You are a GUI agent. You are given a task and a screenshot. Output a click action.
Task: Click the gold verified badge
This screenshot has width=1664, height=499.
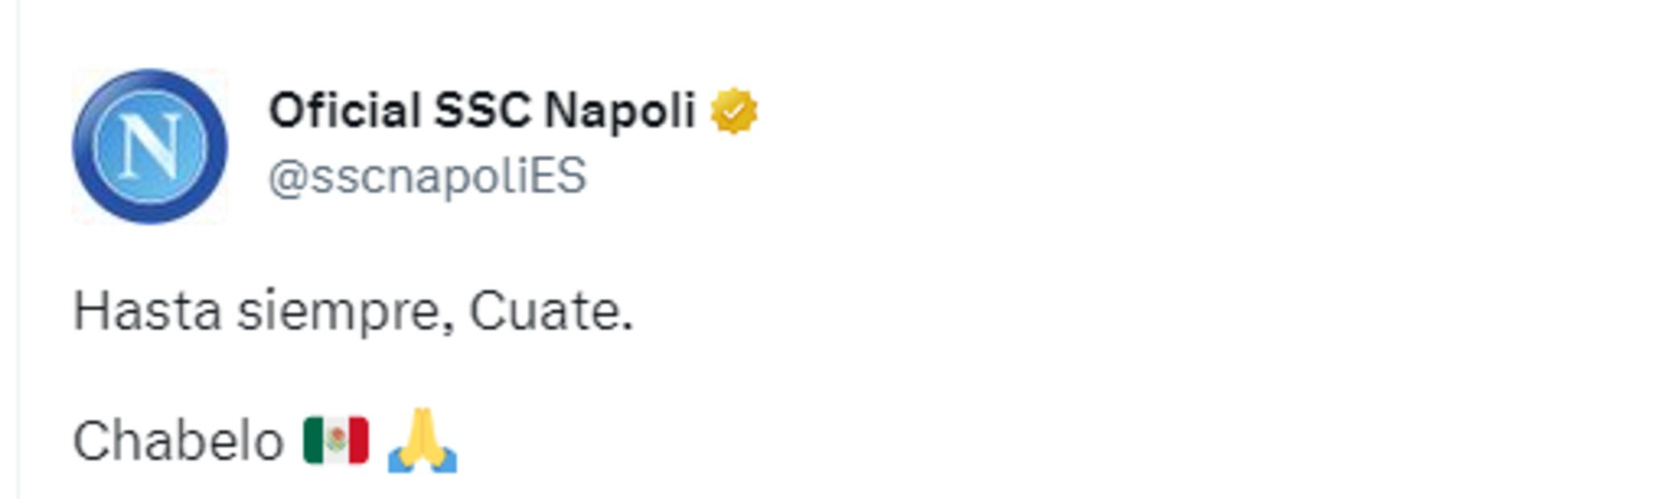coord(733,111)
